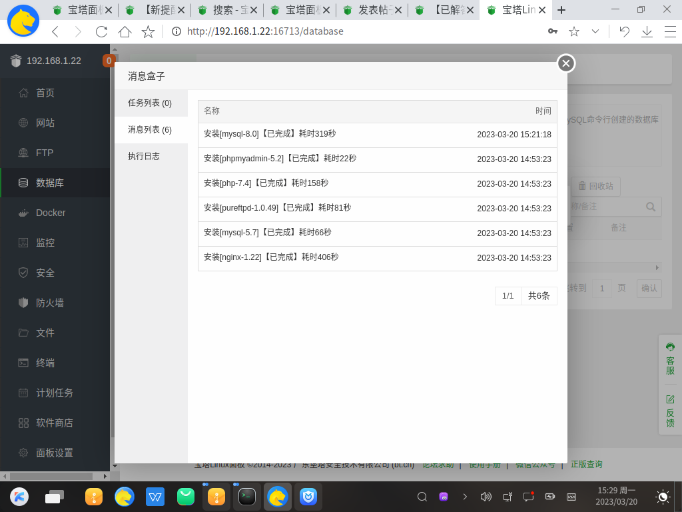Viewport: 682px width, 512px height.
Task: Click sidebar horizontal scrollbar right arrow
Action: tap(105, 476)
